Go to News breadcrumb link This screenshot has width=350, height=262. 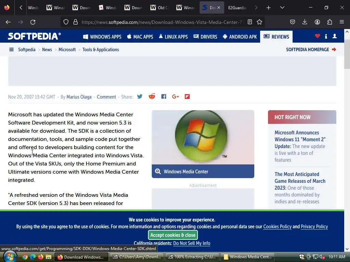coord(47,49)
